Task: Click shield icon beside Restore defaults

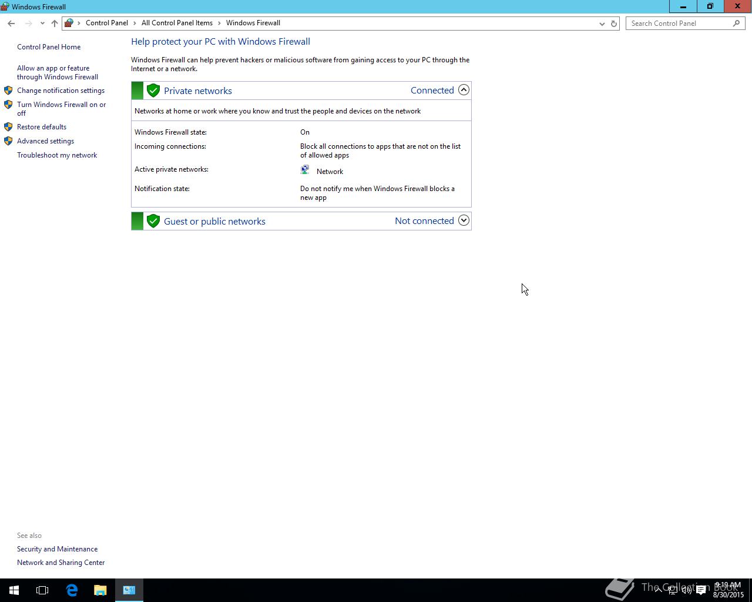Action: pyautogui.click(x=8, y=127)
